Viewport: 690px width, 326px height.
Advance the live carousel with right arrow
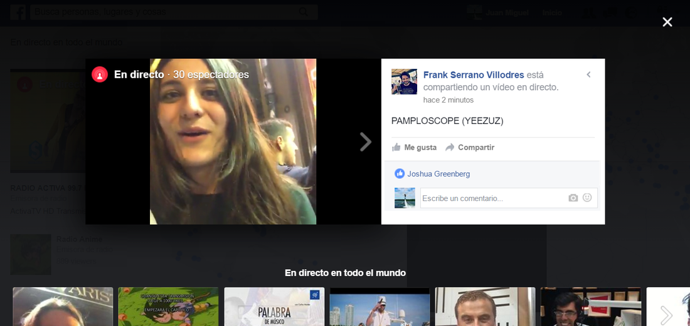667,315
